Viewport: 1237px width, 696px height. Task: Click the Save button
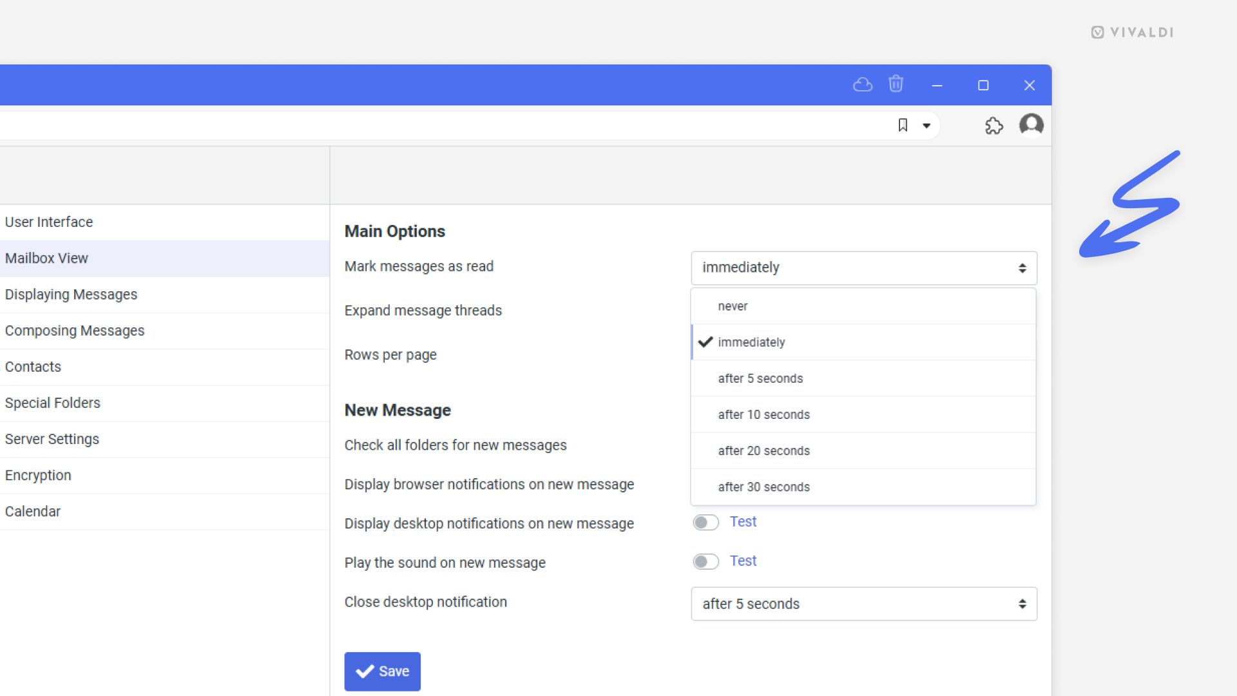382,672
